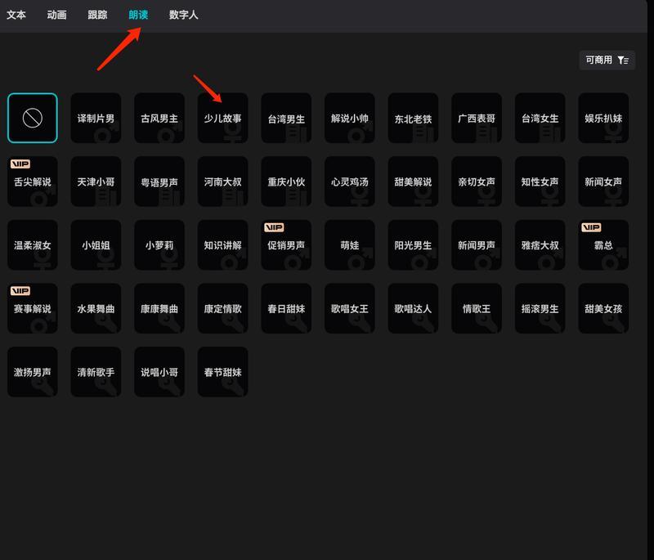Select the 天津小哥 voice
Viewport: 654px width, 560px height.
click(x=96, y=181)
